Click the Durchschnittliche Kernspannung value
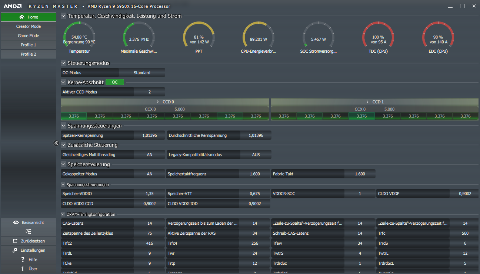The image size is (480, 274). (256, 135)
